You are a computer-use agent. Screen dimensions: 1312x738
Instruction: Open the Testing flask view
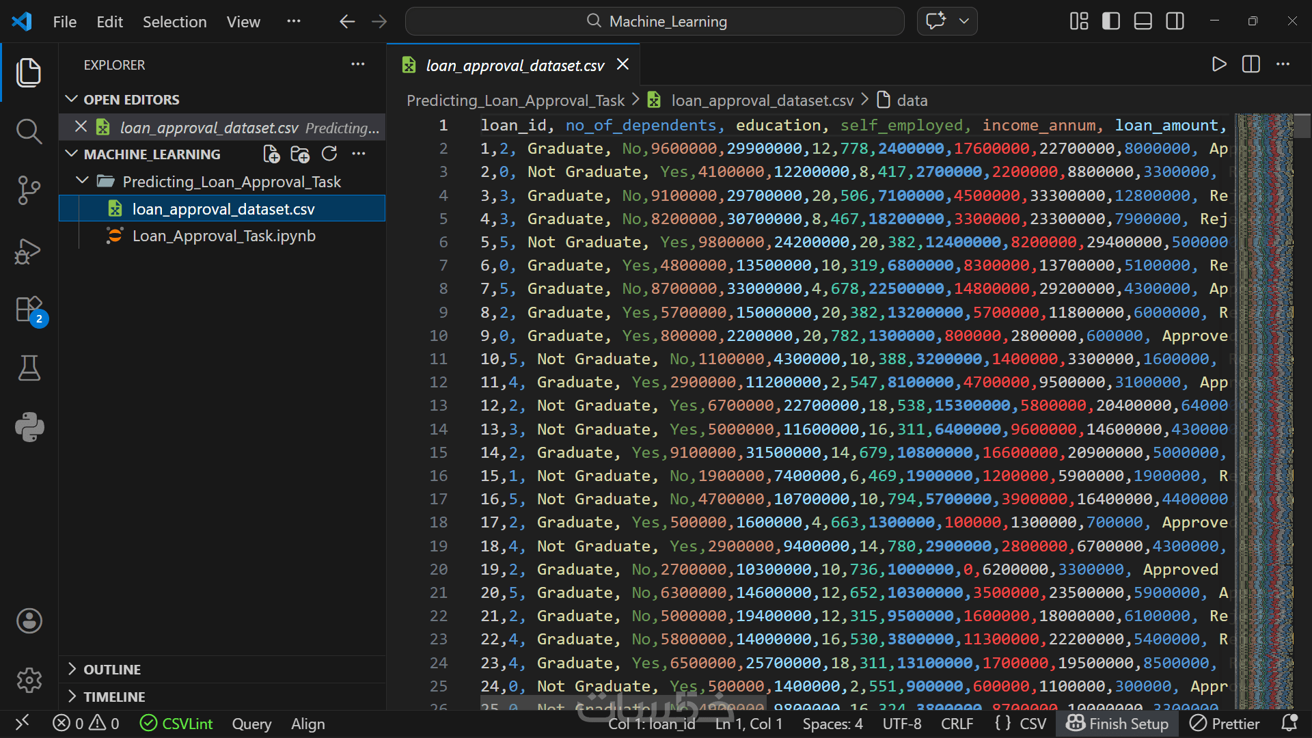pos(29,368)
